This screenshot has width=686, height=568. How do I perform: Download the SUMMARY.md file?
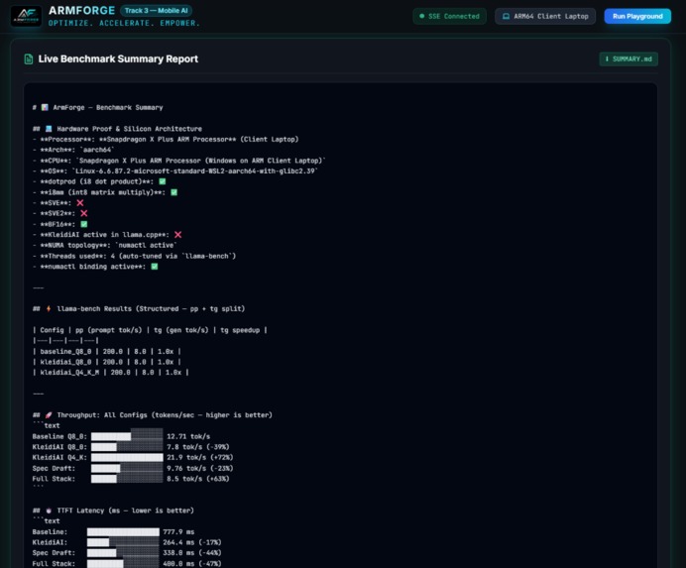point(629,59)
